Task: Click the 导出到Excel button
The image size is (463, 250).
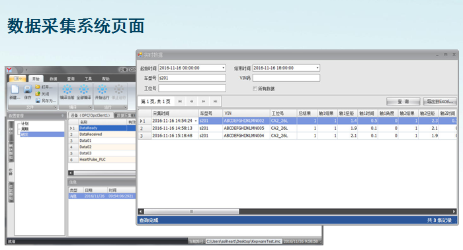Action: tap(440, 102)
